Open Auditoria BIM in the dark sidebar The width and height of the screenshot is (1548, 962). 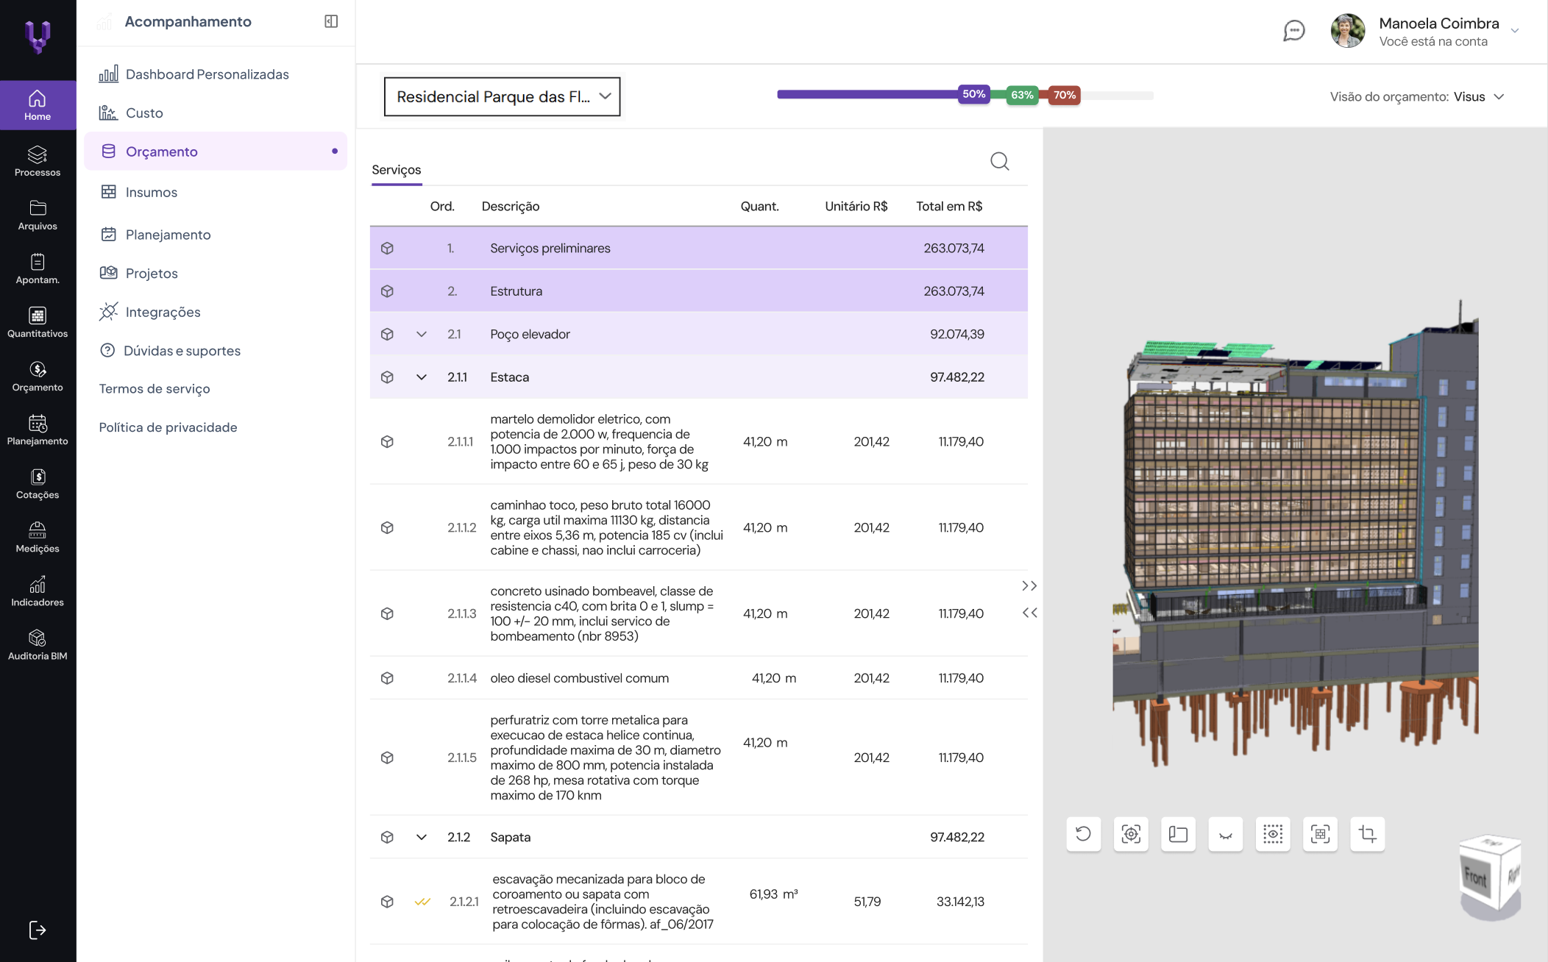38,644
